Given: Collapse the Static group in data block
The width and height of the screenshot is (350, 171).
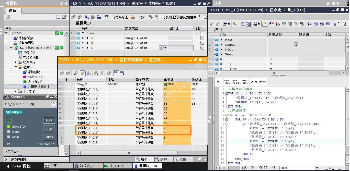Looking at the screenshot, I should (x=83, y=33).
